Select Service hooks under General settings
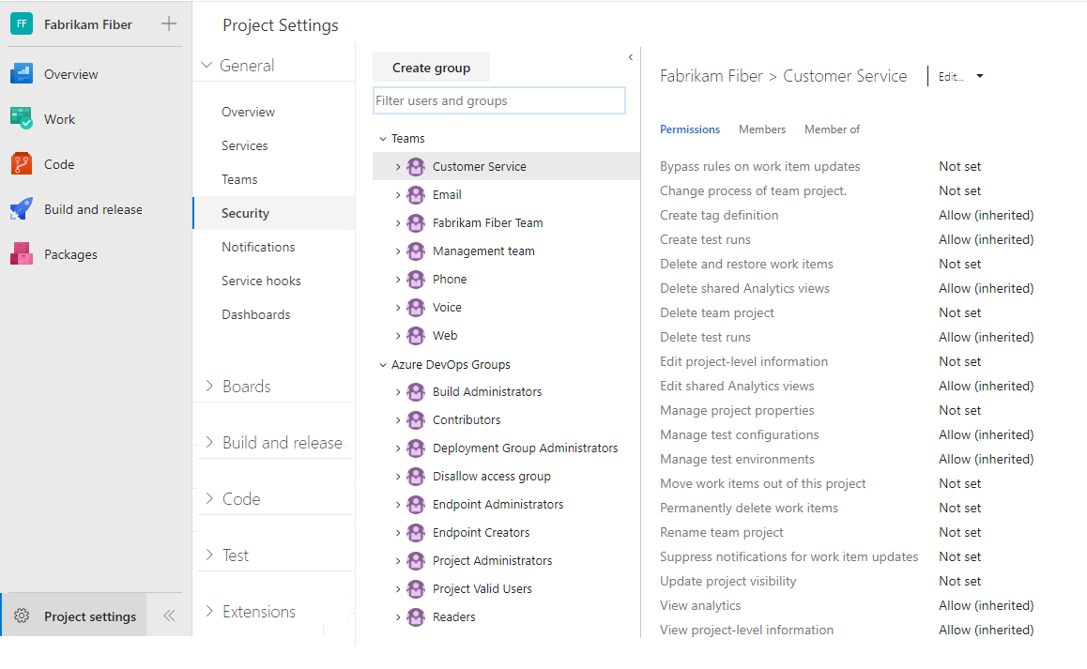 click(x=261, y=281)
